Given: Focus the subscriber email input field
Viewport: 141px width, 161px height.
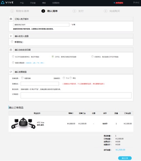Looking at the screenshot, I should (x=41, y=24).
